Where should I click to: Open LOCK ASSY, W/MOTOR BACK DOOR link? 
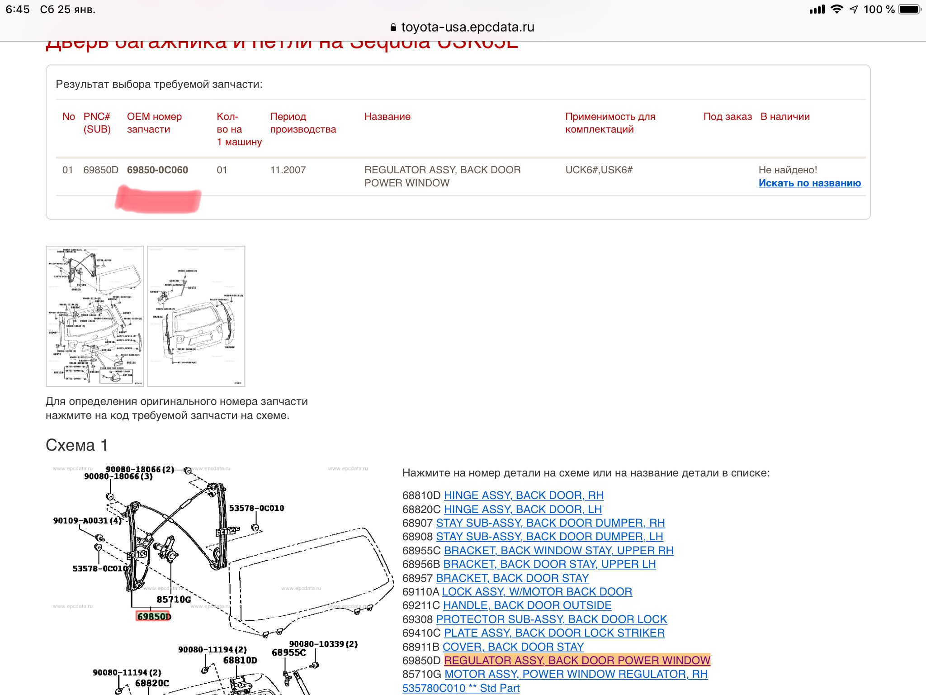(x=537, y=592)
